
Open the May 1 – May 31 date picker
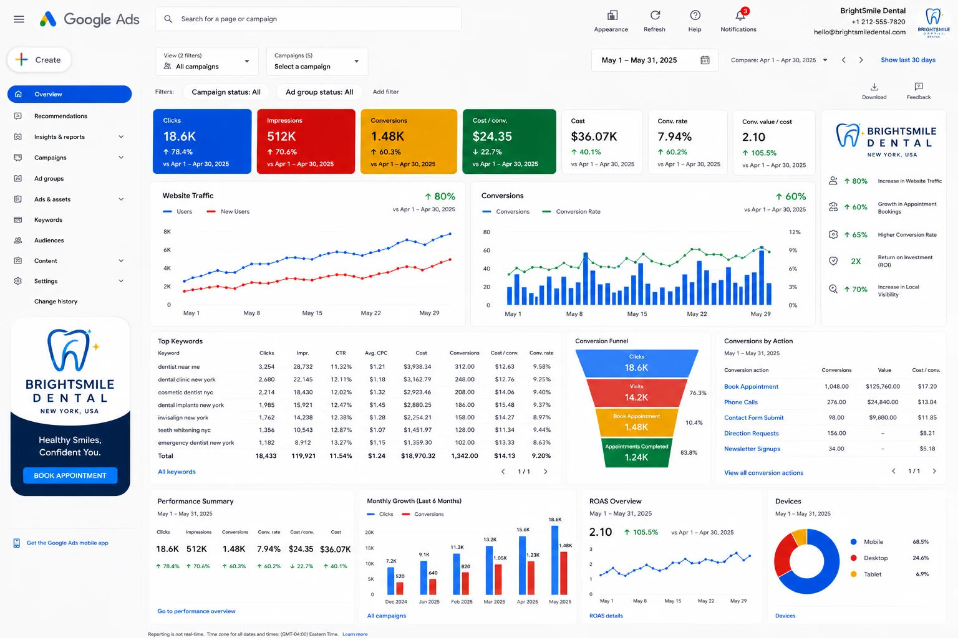pyautogui.click(x=656, y=60)
